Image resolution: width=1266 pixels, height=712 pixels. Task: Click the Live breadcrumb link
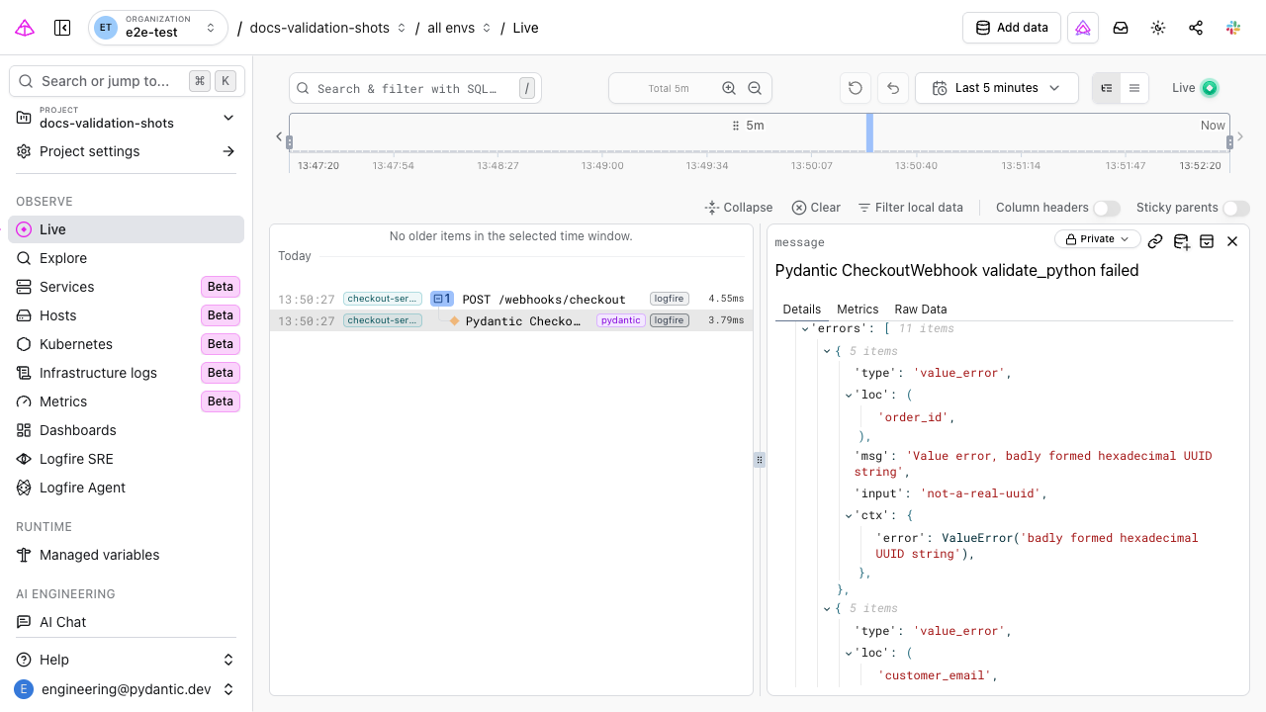(x=526, y=28)
